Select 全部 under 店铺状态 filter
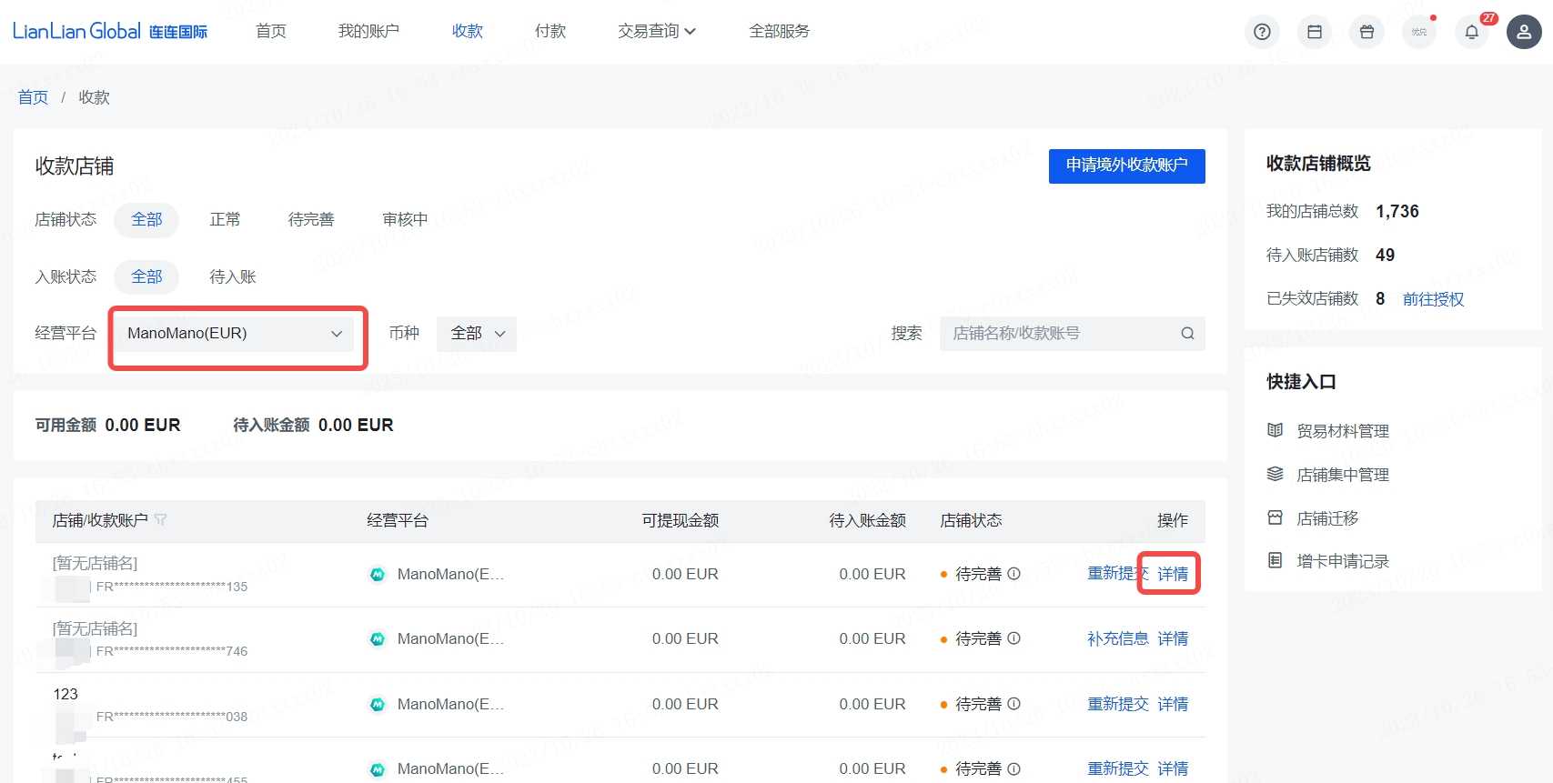 146,219
